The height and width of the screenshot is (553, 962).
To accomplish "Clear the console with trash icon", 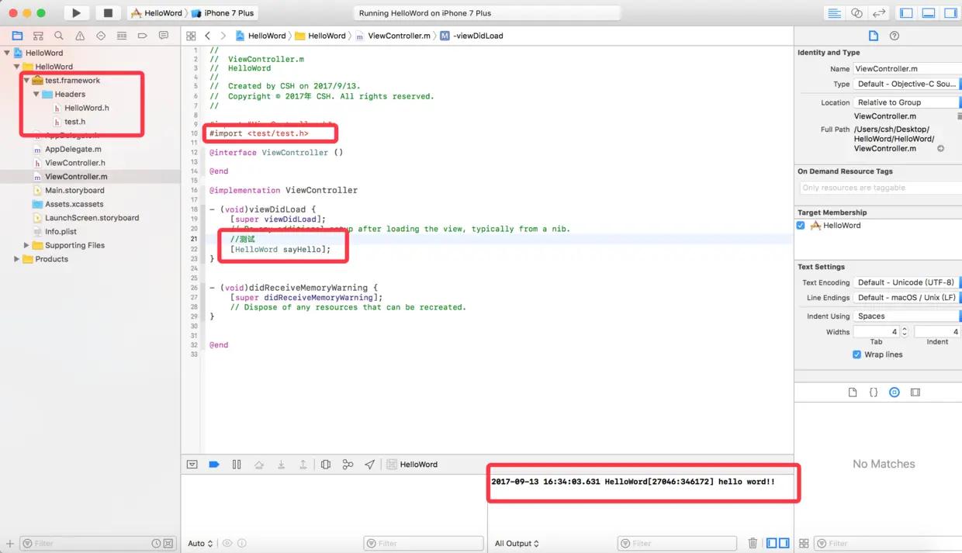I will [x=753, y=544].
